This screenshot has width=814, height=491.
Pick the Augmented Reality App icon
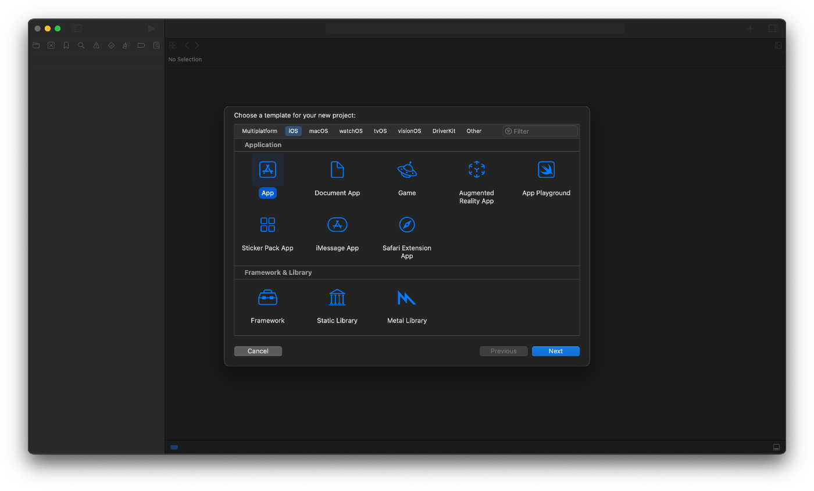click(477, 170)
